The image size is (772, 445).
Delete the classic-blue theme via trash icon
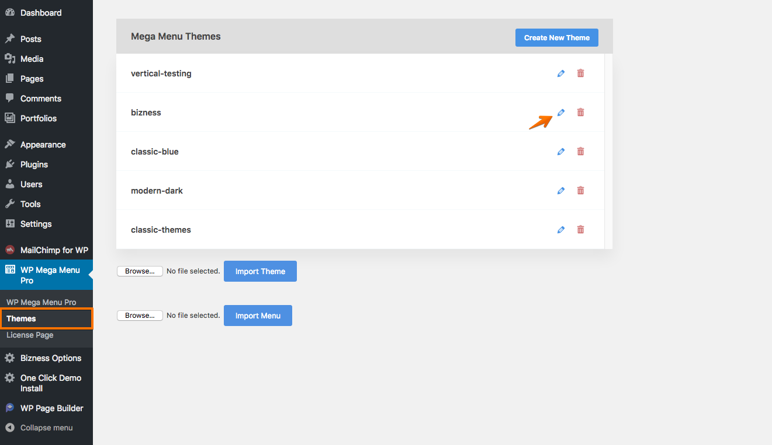click(x=580, y=152)
